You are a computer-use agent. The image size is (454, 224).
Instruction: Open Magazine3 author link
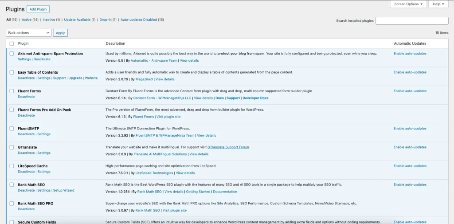[144, 79]
